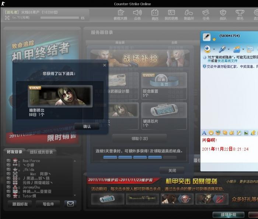Viewport: 258px width, 219px height.
Task: Click the webcam video call icon in the chat window
Action: (207, 49)
